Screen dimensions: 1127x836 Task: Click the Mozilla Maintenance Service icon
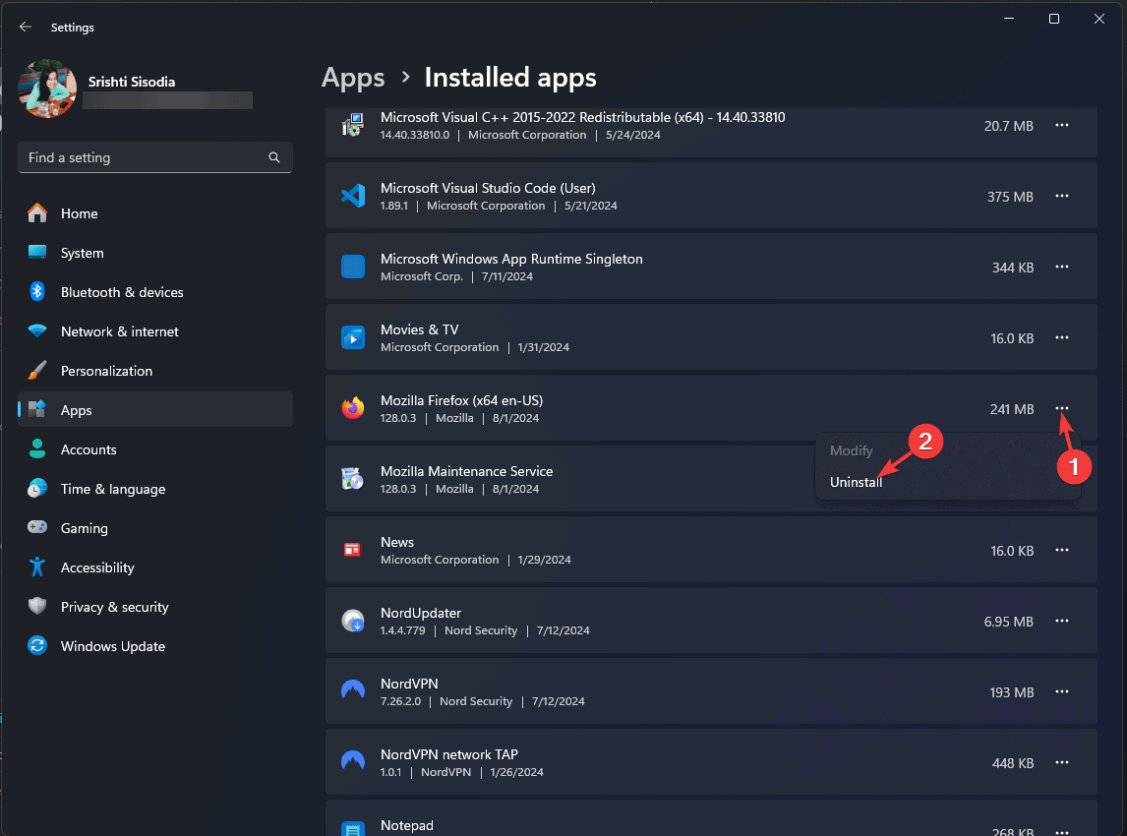pos(353,479)
